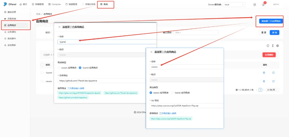Click the red 批量删除 button
The width and height of the screenshot is (289, 137).
[269, 55]
